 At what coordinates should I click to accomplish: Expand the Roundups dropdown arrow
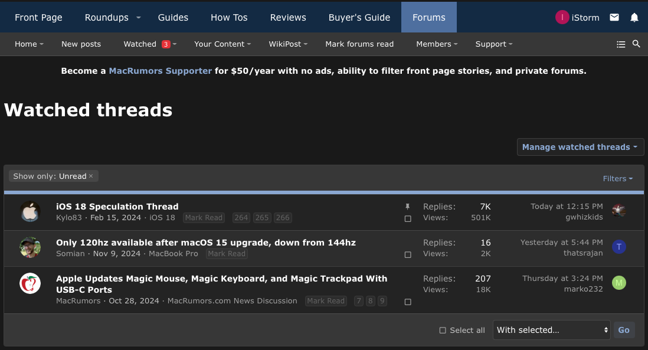pos(139,17)
